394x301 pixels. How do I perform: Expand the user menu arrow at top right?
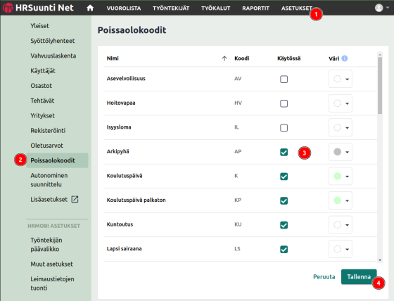click(388, 8)
